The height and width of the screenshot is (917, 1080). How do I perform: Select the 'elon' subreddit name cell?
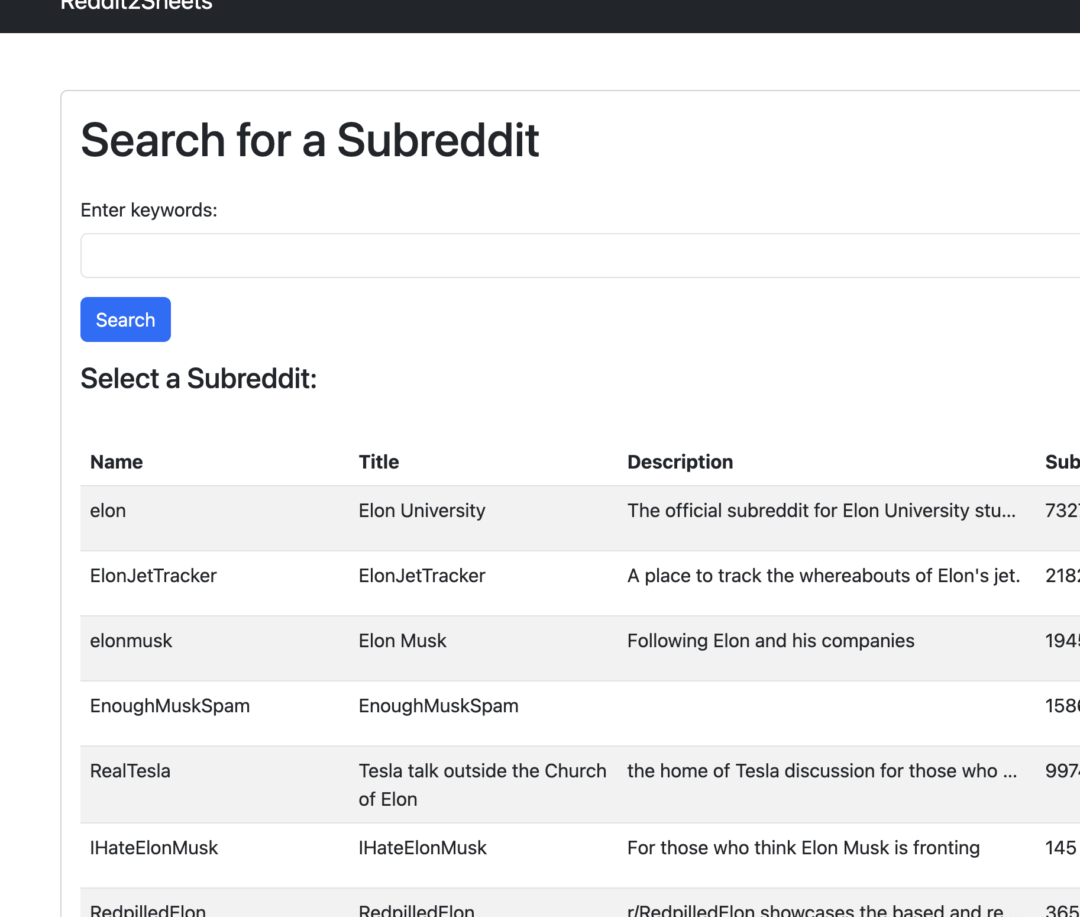108,511
